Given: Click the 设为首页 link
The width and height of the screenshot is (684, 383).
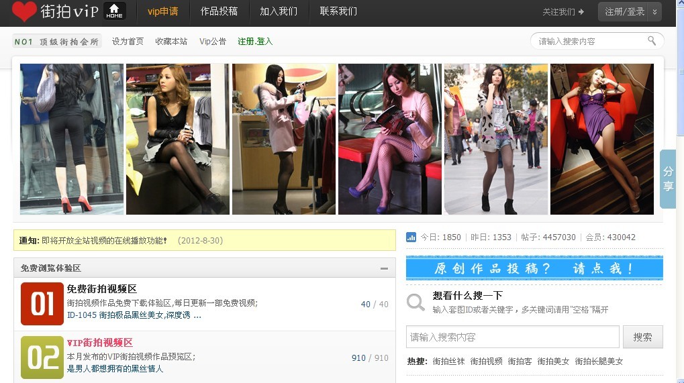Looking at the screenshot, I should [128, 42].
